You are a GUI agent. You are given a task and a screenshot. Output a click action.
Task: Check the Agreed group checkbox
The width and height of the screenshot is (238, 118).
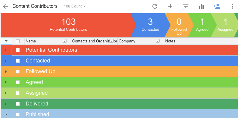[x=18, y=82]
